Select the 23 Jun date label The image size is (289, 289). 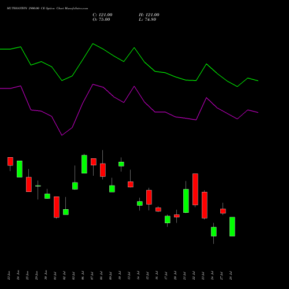point(9,275)
